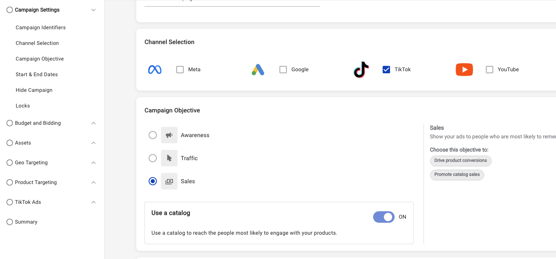The width and height of the screenshot is (556, 259).
Task: Click the Traffic cursor icon
Action: pyautogui.click(x=169, y=158)
